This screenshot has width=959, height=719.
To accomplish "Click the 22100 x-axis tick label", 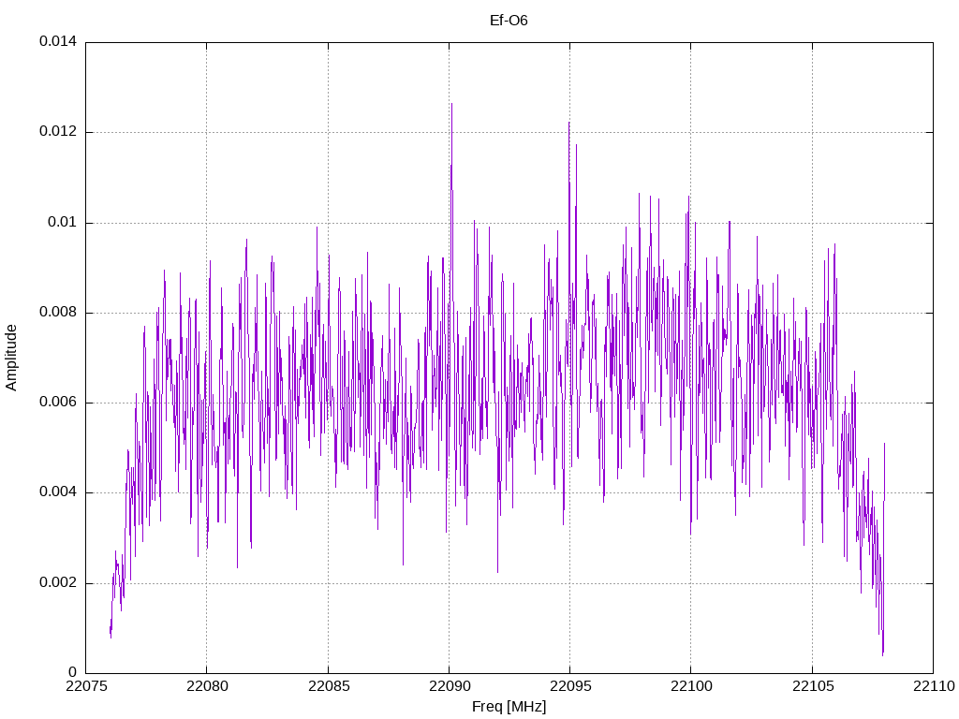I will [692, 686].
